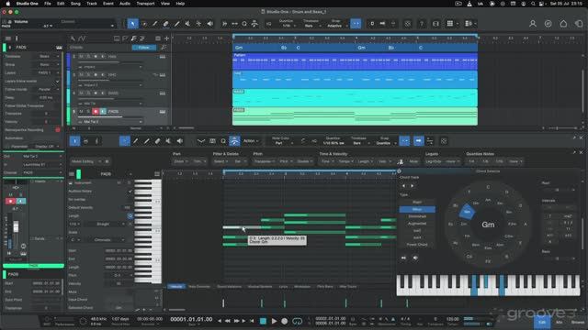Select the Paint tool in the main toolbar
The image size is (588, 330).
(x=176, y=24)
